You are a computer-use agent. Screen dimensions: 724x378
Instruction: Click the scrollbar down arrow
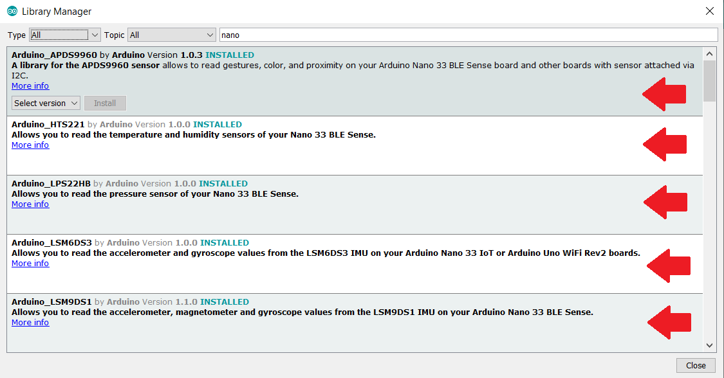coord(709,345)
